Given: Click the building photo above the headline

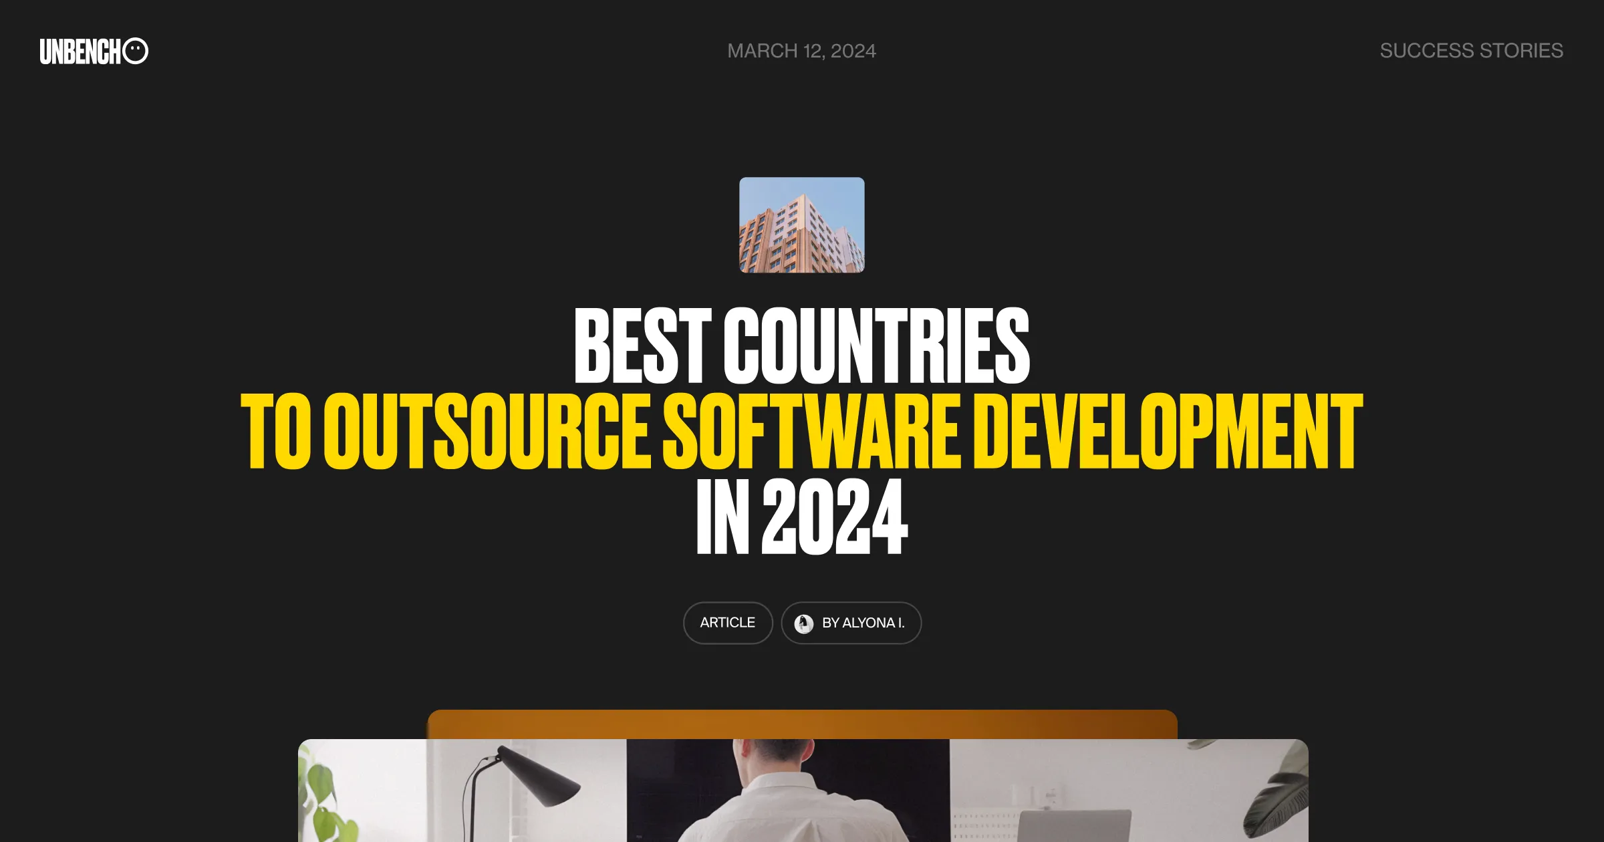Looking at the screenshot, I should click(x=802, y=225).
